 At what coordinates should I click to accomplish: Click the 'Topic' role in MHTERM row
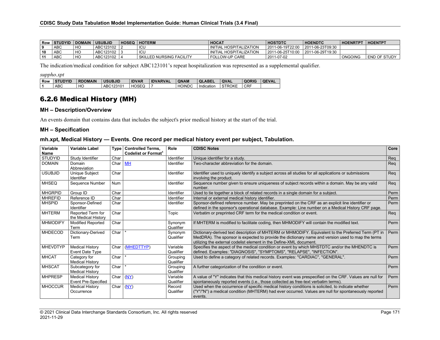click(173, 213)
